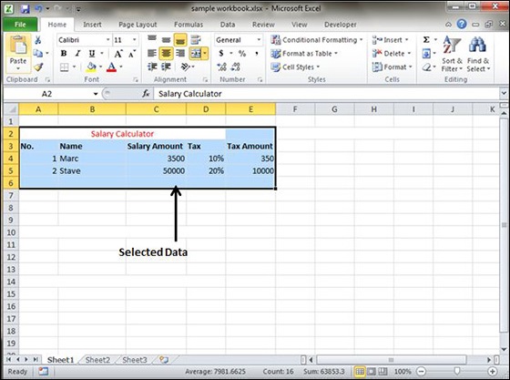Click the Fill down icon in Editing
This screenshot has height=380, width=510.
pos(426,54)
